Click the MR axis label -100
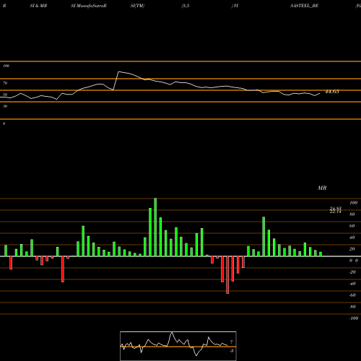Image resolution: width=361 pixels, height=361 pixels. tap(354, 318)
